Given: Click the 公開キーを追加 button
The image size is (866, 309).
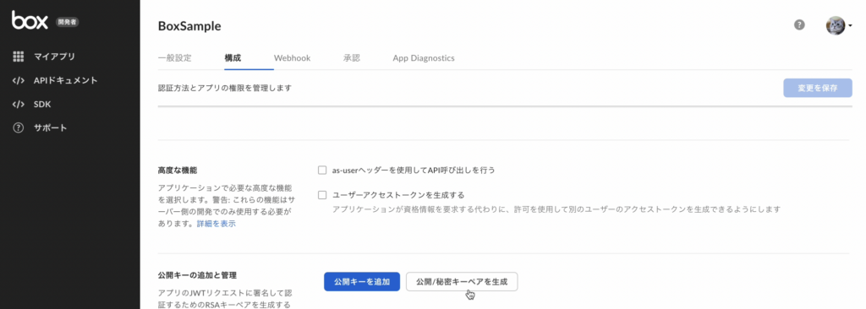Looking at the screenshot, I should coord(362,281).
